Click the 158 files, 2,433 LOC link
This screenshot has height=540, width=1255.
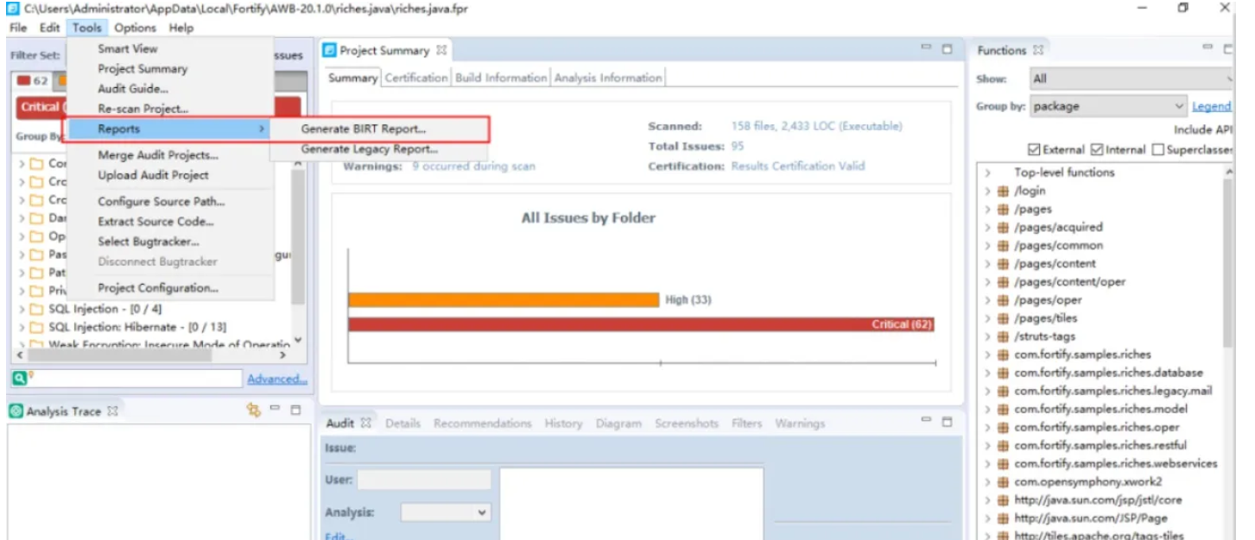pyautogui.click(x=816, y=126)
